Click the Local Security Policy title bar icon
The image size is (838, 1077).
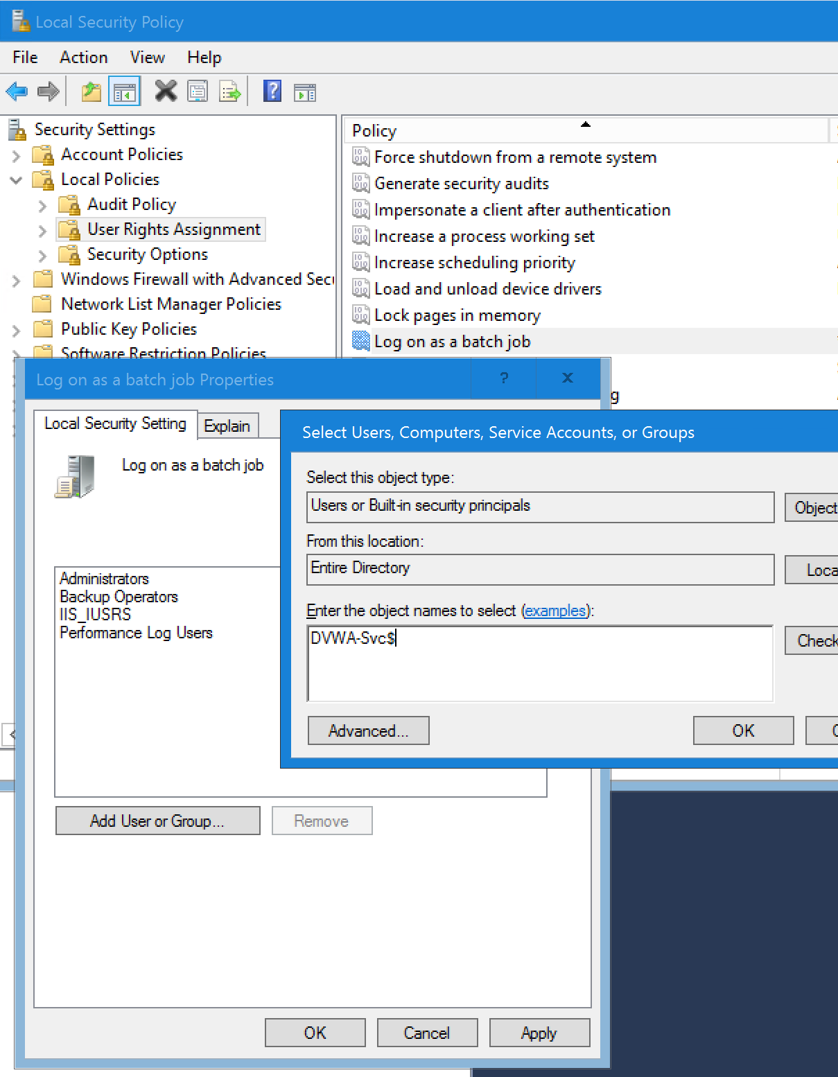(x=21, y=21)
